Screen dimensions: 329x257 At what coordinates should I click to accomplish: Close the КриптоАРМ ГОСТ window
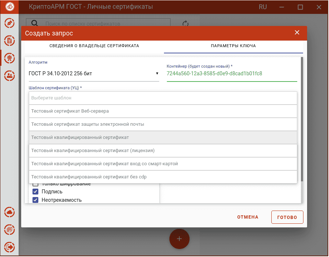coord(319,7)
